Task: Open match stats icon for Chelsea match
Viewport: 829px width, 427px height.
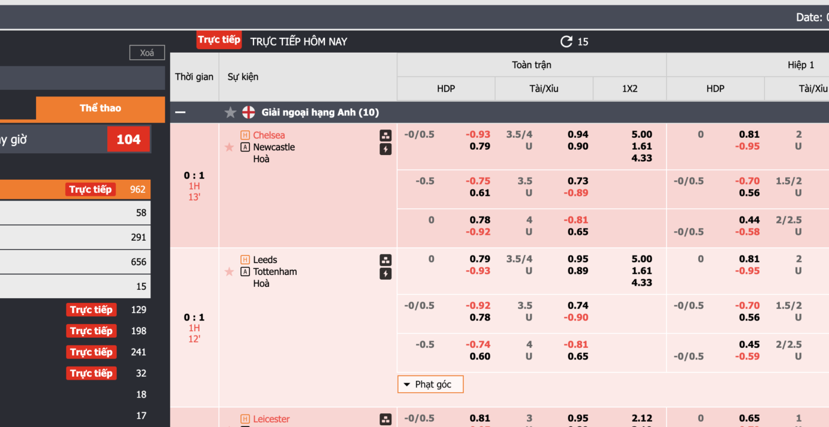Action: pos(385,135)
